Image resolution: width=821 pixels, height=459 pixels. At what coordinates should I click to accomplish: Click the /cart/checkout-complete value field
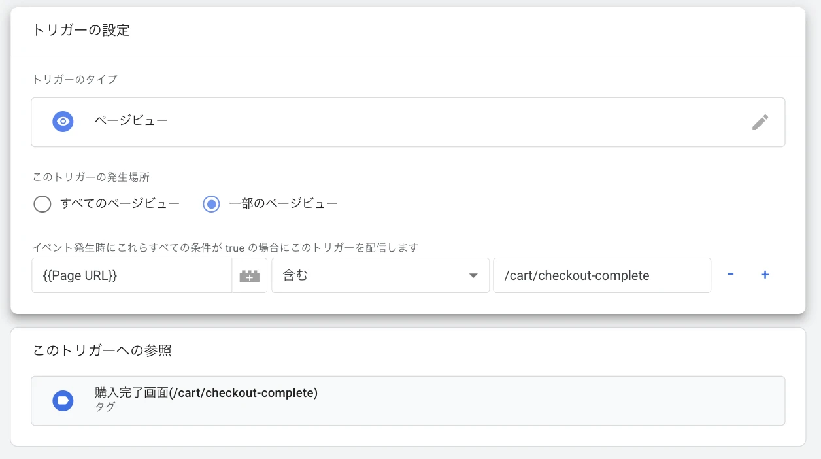pos(602,275)
